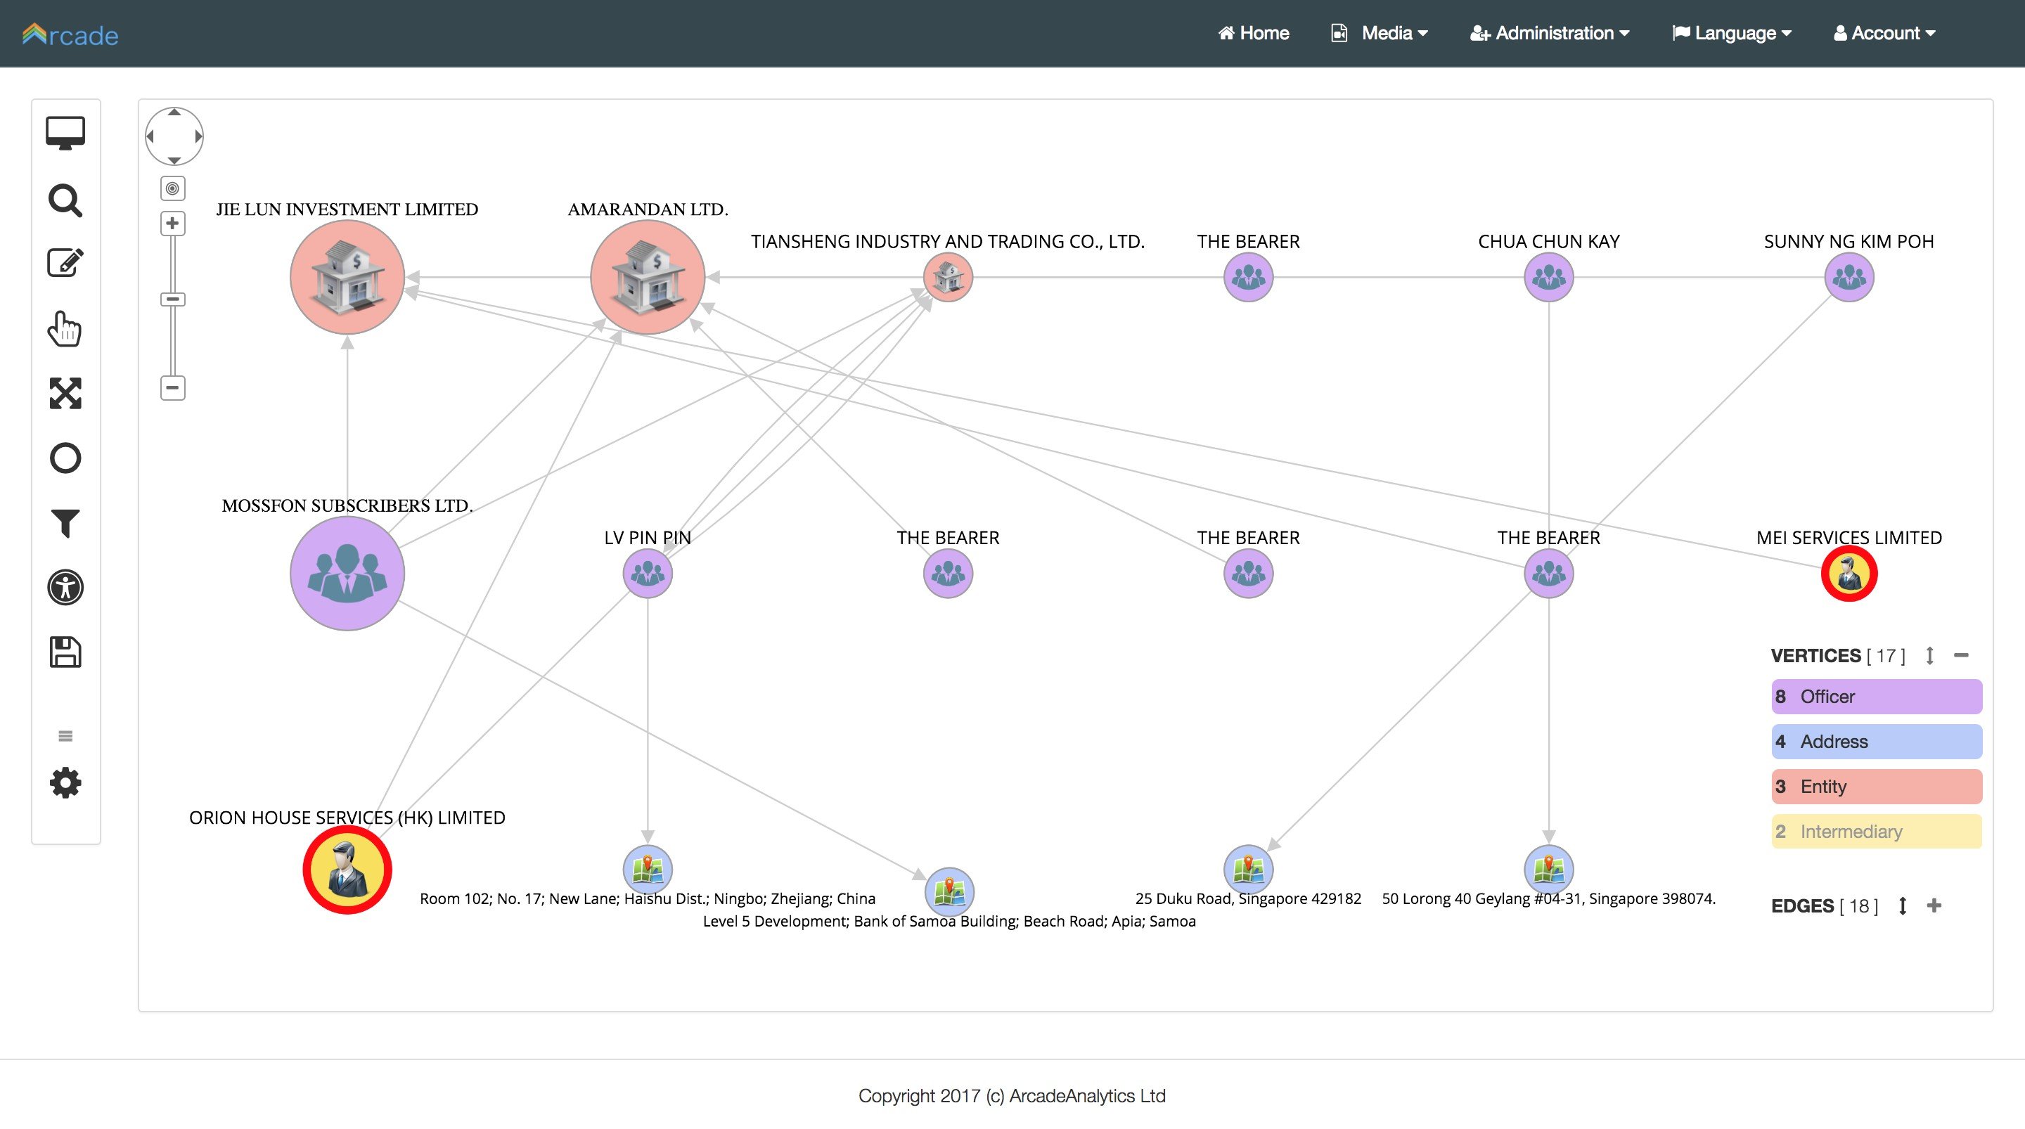Click the zoom in plus button
Viewport: 2025px width, 1129px height.
(173, 224)
